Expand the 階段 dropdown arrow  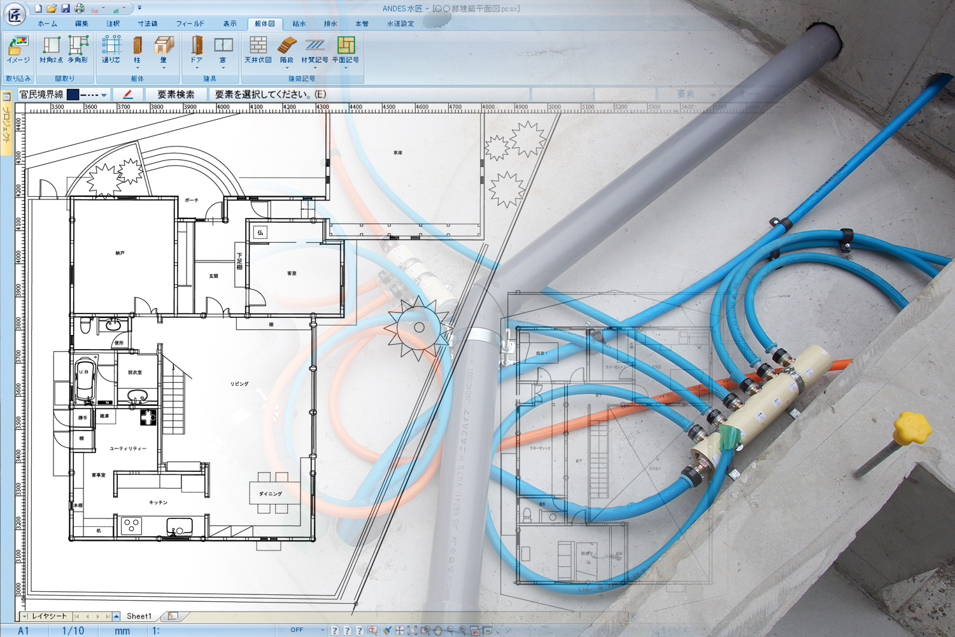click(286, 67)
